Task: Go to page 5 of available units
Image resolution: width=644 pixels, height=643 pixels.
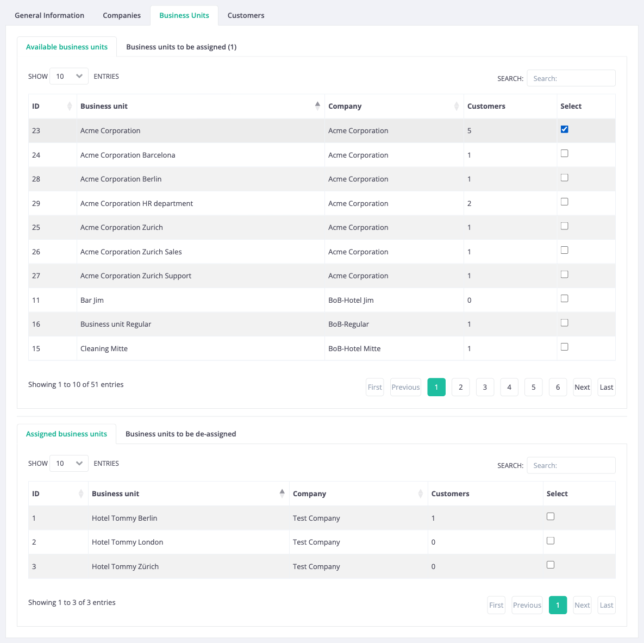Action: pyautogui.click(x=533, y=387)
